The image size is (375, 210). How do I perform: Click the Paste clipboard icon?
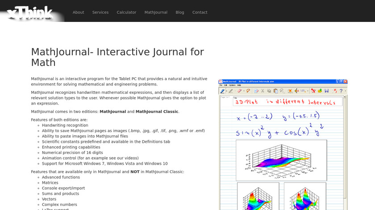pos(276,91)
